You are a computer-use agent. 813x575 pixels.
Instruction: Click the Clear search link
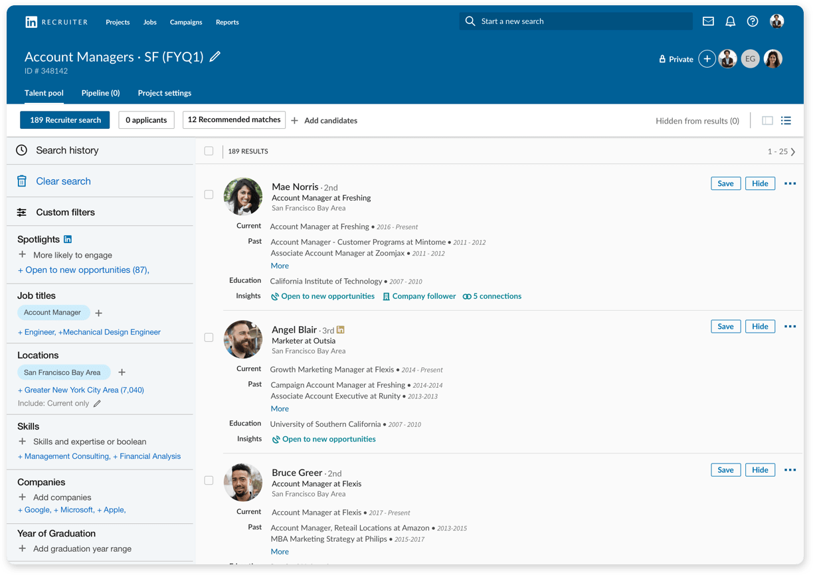click(x=63, y=181)
